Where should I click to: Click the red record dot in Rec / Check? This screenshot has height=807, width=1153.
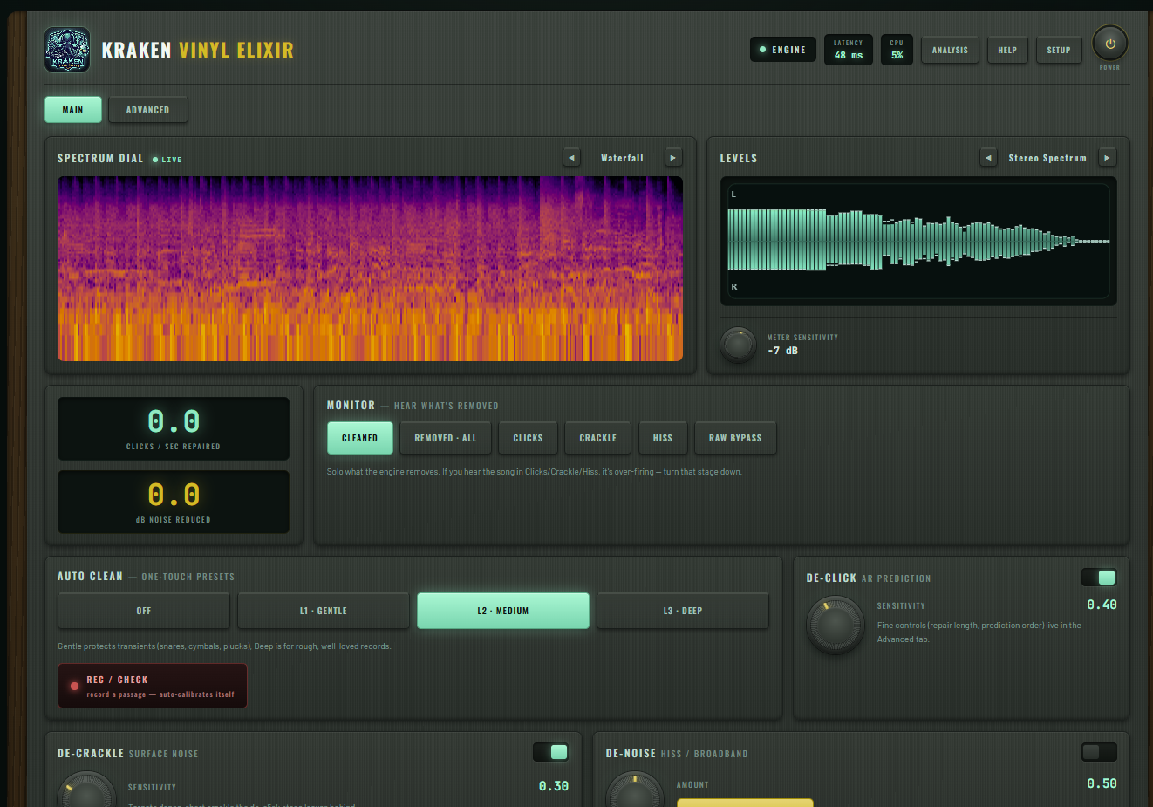(75, 686)
